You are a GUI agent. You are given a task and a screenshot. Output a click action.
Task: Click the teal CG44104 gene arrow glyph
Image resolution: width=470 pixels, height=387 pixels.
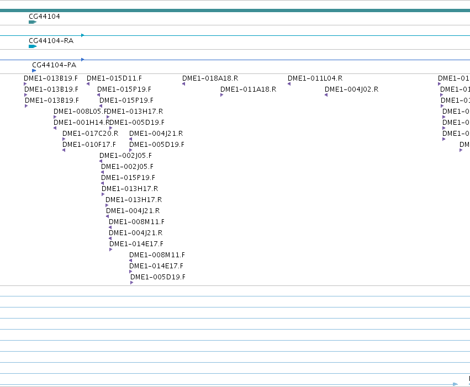pyautogui.click(x=33, y=22)
